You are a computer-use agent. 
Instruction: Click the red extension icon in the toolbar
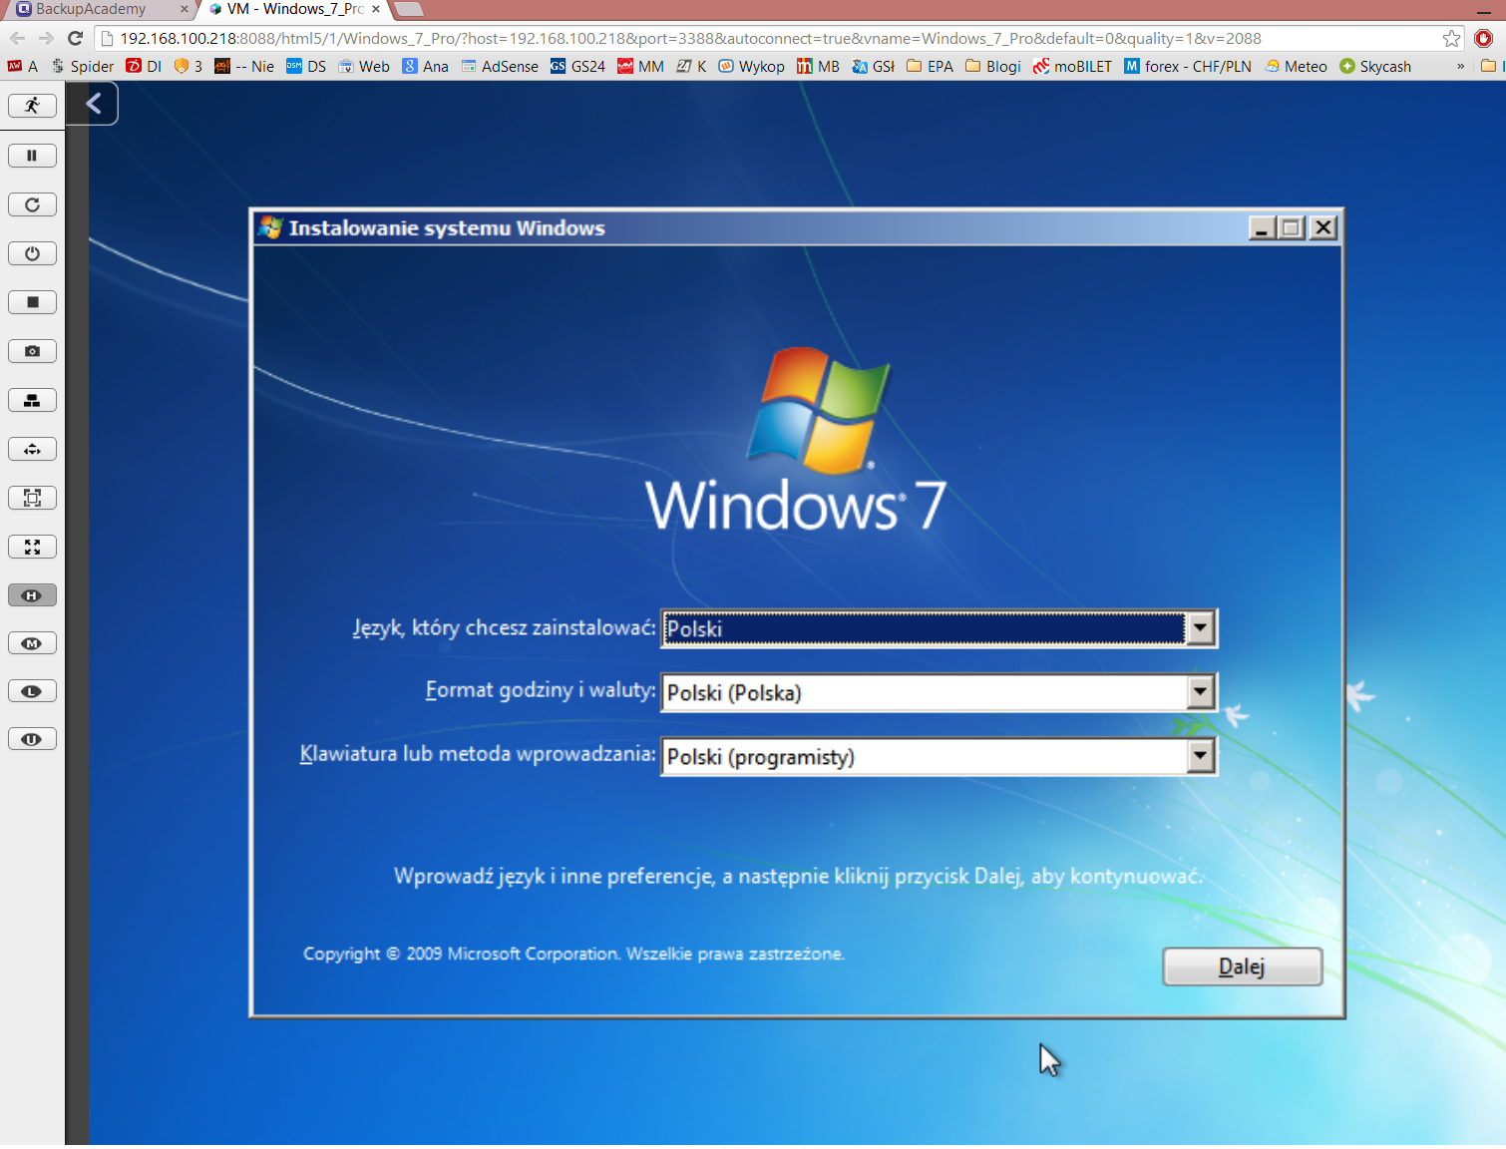1484,38
